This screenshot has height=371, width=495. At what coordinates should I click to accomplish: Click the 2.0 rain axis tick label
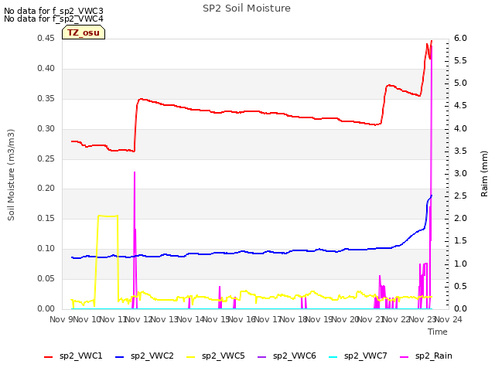(x=460, y=218)
